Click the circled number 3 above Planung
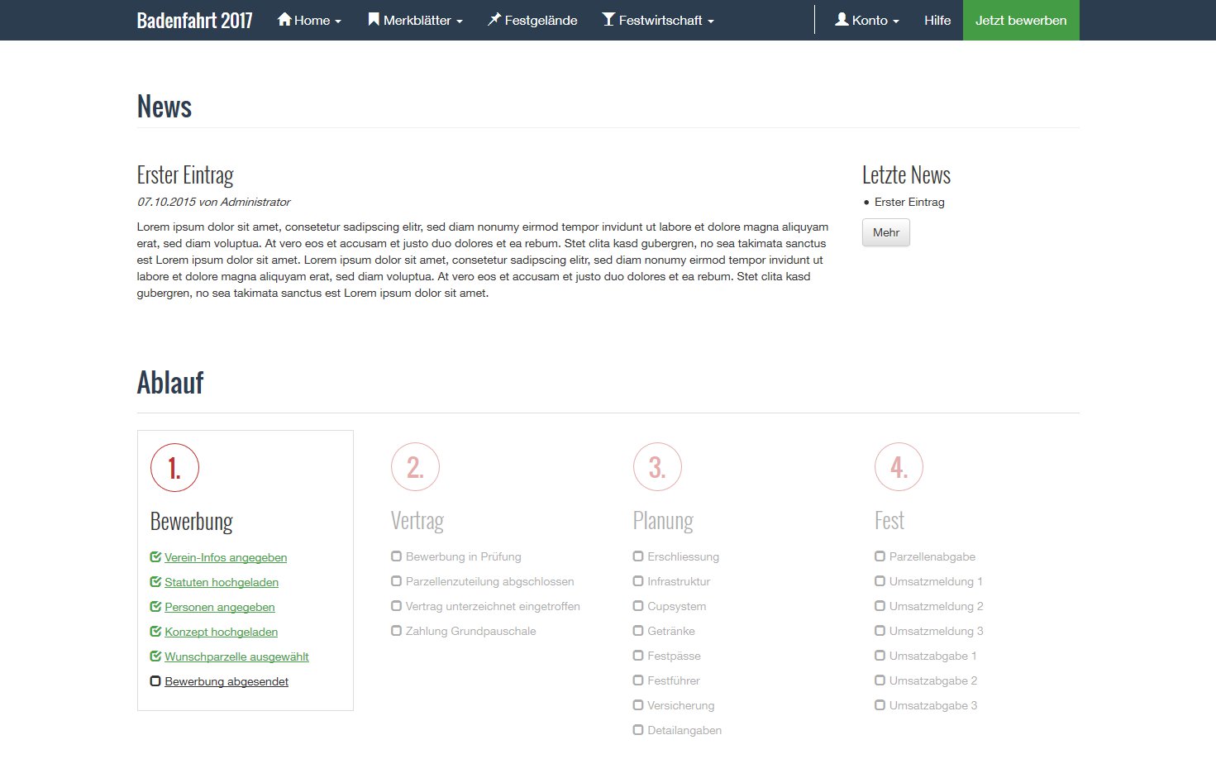The width and height of the screenshot is (1216, 759). 657,466
